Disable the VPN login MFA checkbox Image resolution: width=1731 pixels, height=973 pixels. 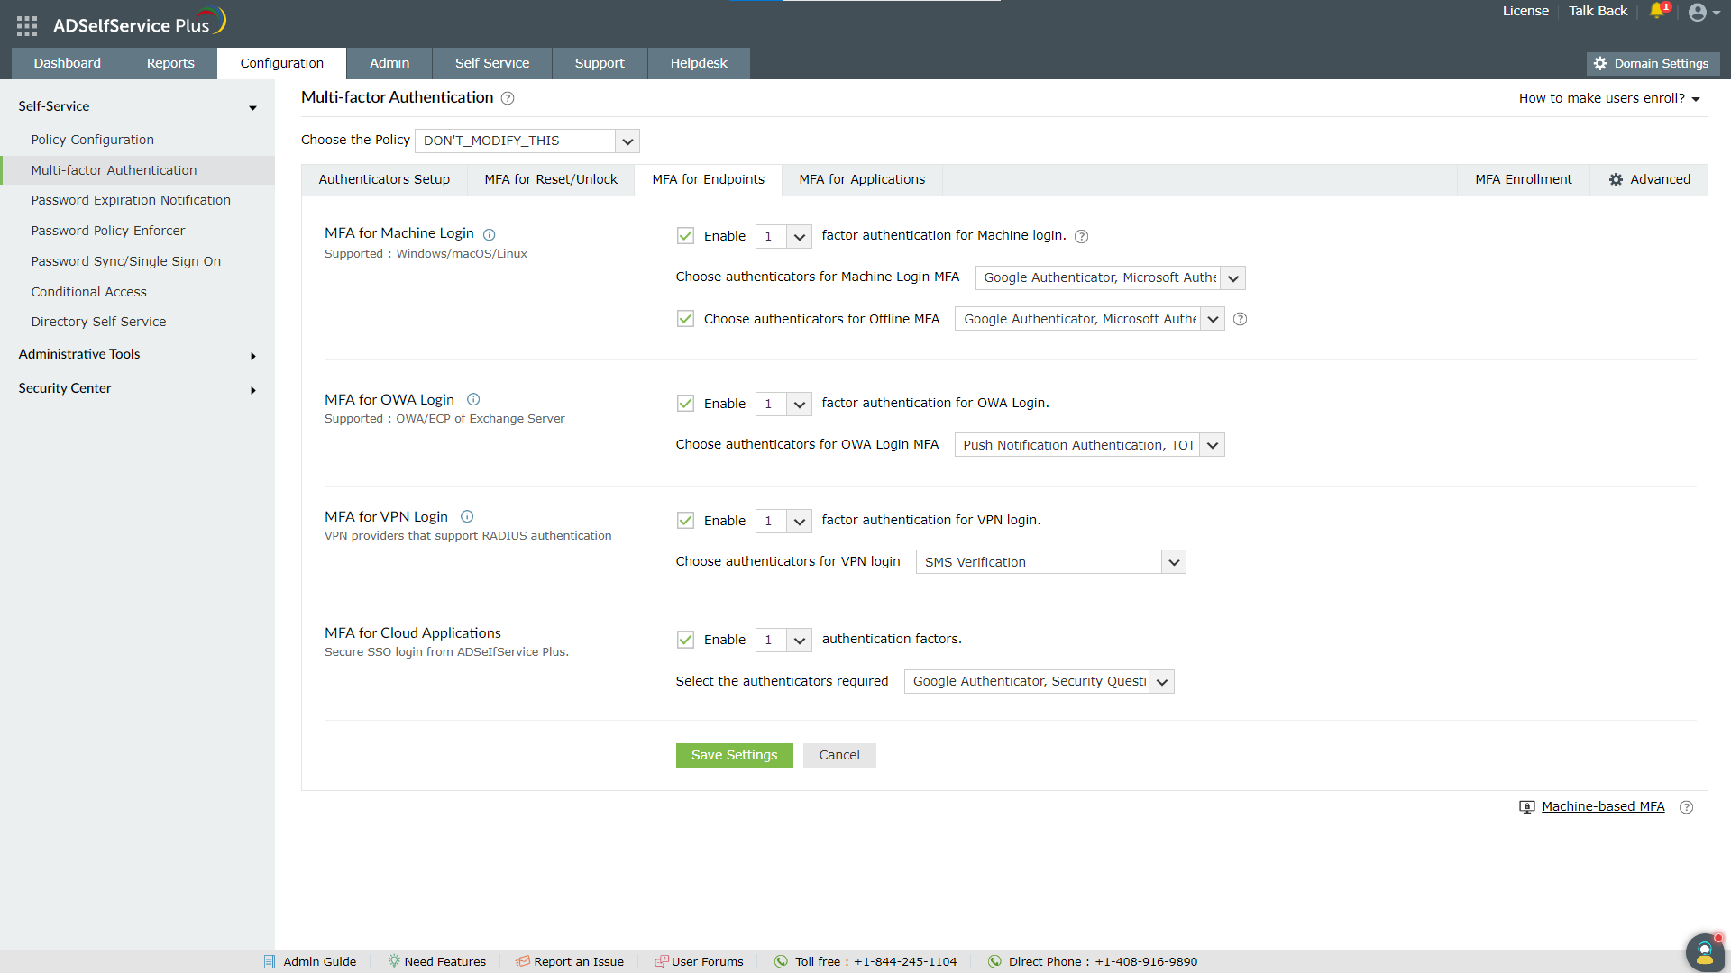click(686, 521)
